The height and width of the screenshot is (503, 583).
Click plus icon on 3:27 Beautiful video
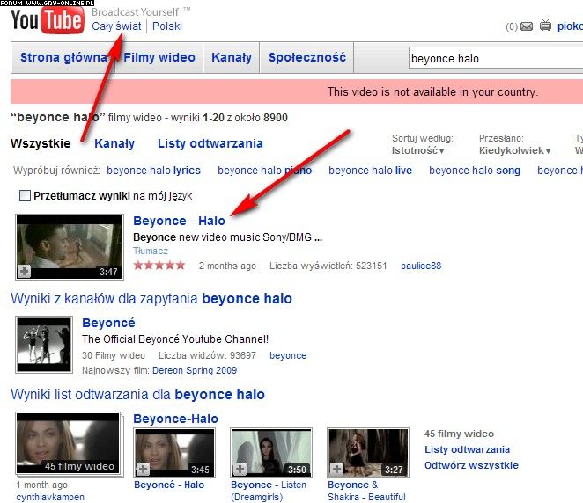tap(336, 470)
